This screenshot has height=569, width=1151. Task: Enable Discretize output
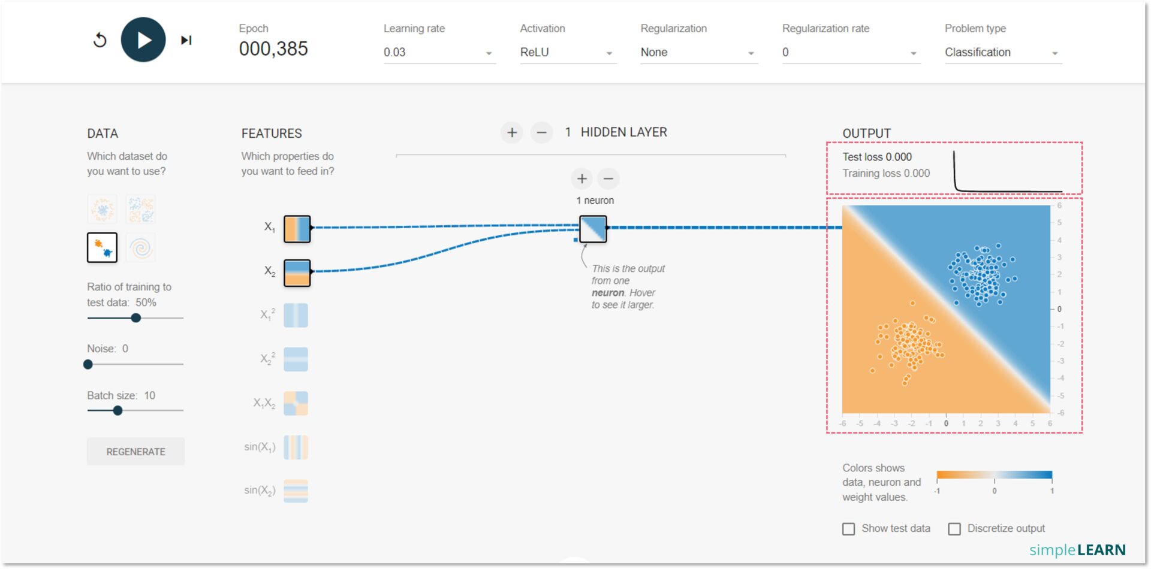[x=954, y=528]
